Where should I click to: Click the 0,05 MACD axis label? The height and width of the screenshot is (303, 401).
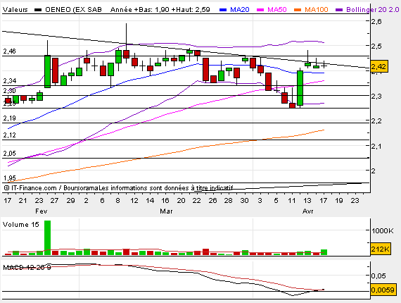pyautogui.click(x=378, y=276)
